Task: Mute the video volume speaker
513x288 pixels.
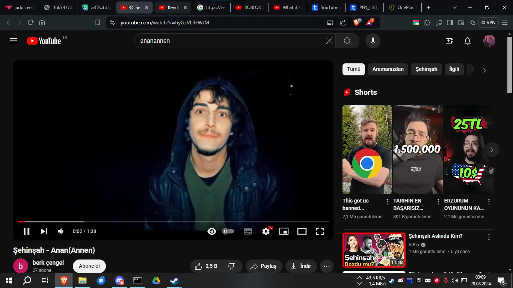Action: [61, 231]
